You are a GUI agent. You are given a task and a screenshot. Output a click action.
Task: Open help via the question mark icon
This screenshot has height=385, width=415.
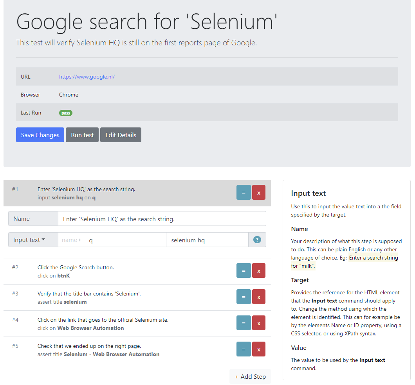pyautogui.click(x=257, y=240)
